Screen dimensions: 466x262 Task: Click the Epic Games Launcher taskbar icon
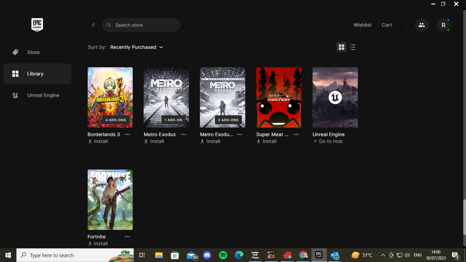coord(319,255)
